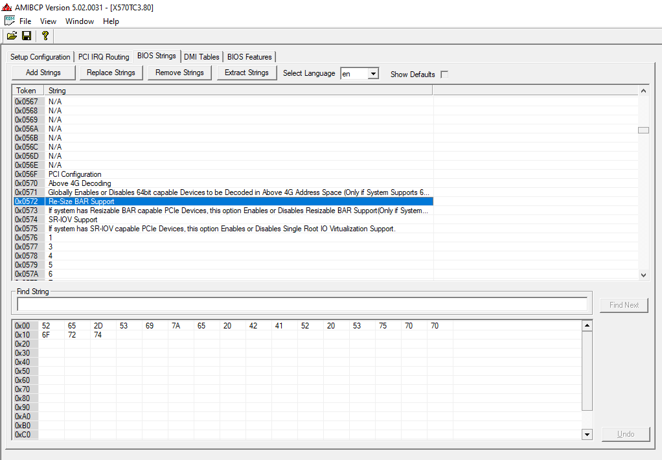Select the row with token 0x057A

(x=223, y=274)
